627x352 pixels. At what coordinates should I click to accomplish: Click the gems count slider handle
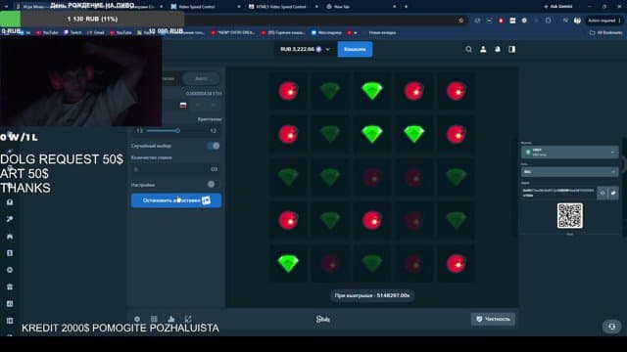(177, 130)
